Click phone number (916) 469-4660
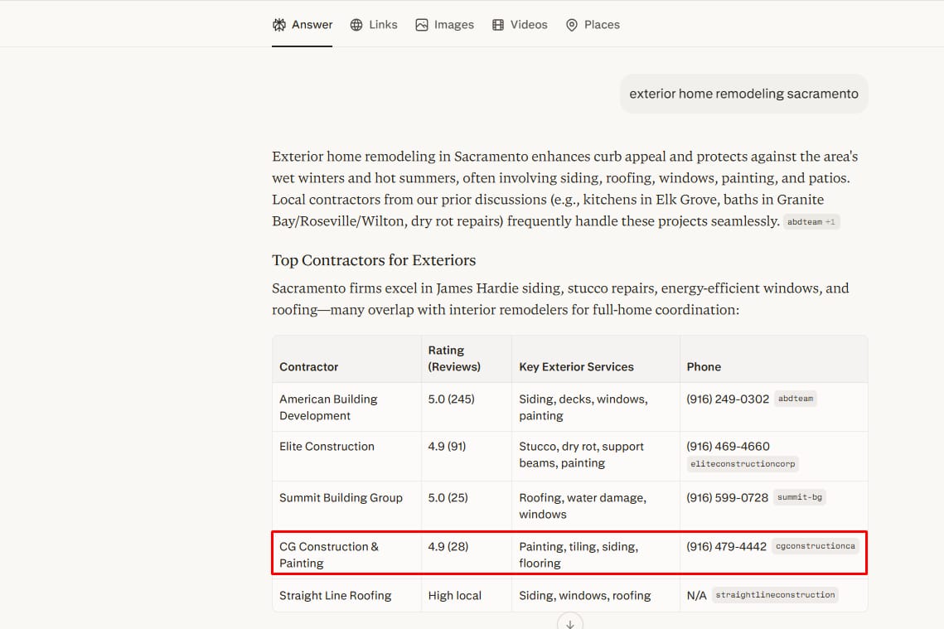Image resolution: width=944 pixels, height=629 pixels. 728,447
